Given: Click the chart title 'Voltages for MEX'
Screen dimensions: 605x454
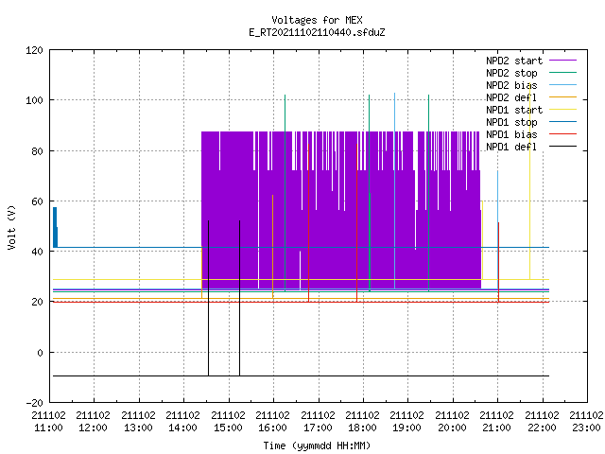Looking at the screenshot, I should tap(317, 20).
